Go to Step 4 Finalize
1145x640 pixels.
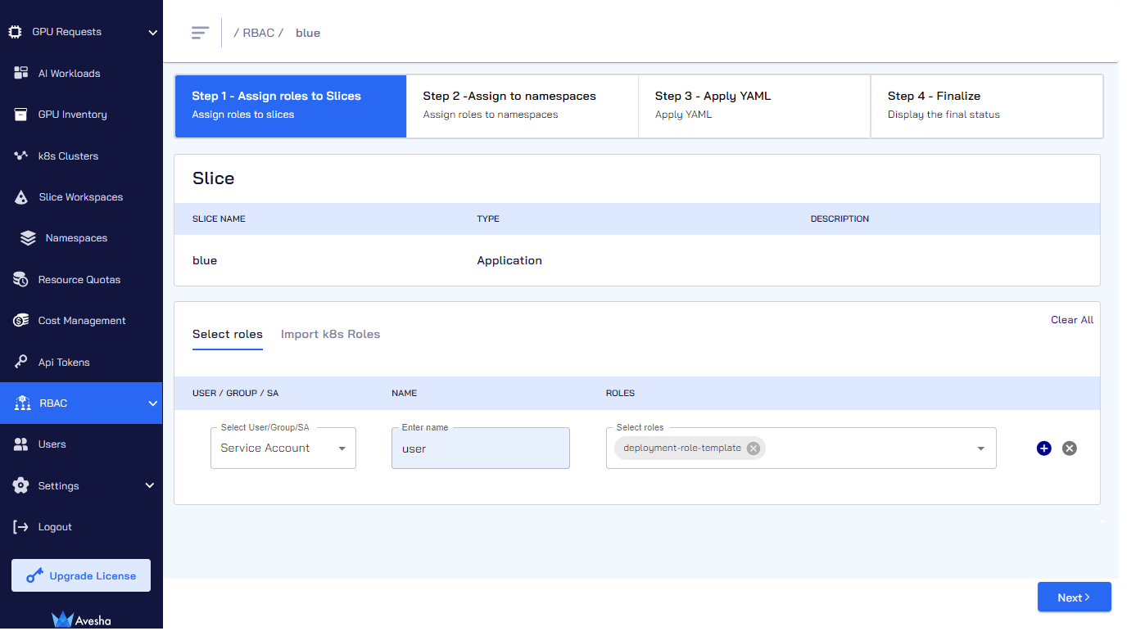point(987,106)
